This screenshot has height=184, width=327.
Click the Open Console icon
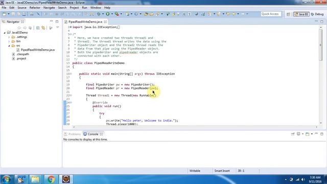pyautogui.click(x=308, y=134)
